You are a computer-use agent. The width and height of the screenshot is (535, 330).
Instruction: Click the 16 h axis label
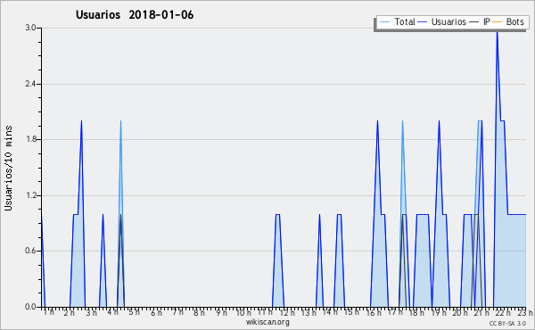click(x=374, y=312)
